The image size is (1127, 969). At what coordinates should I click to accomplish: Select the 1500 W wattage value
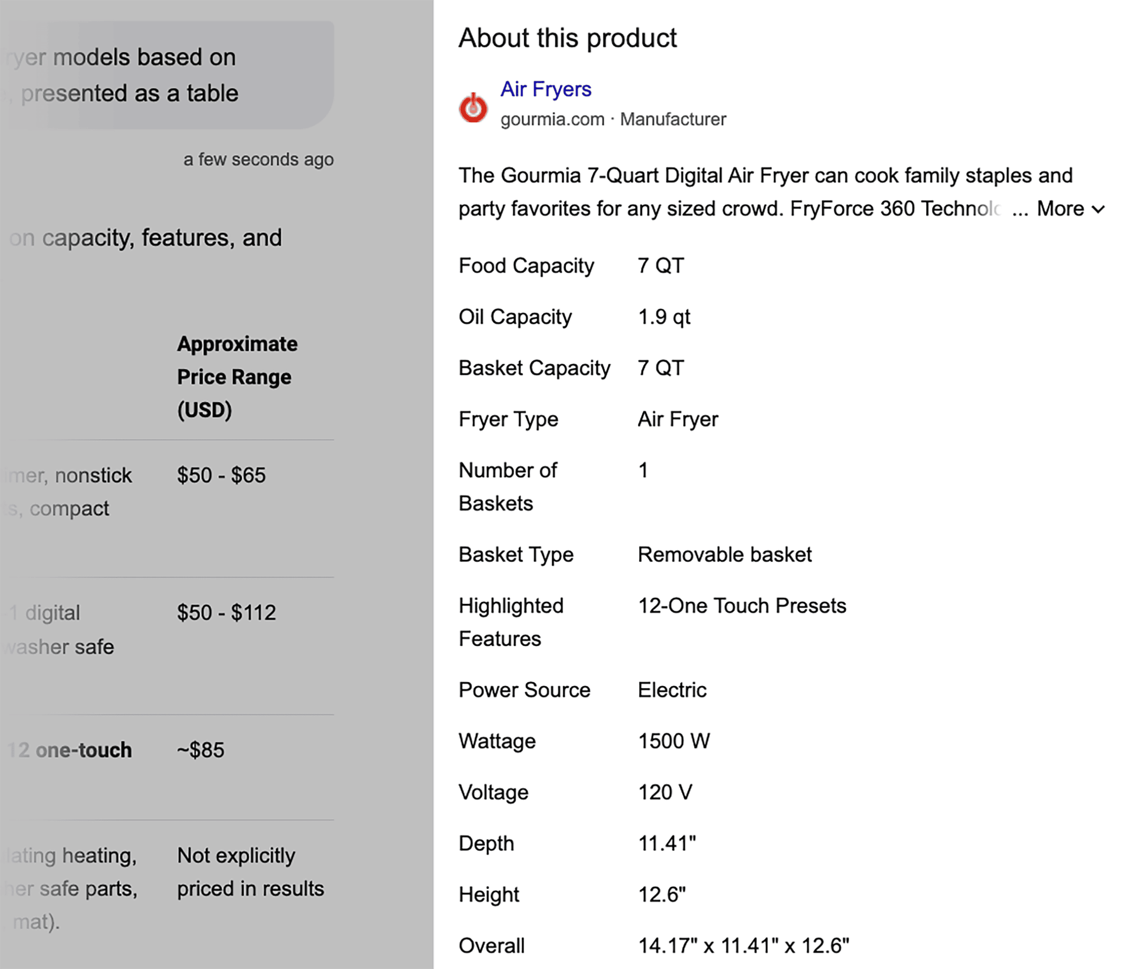tap(674, 740)
